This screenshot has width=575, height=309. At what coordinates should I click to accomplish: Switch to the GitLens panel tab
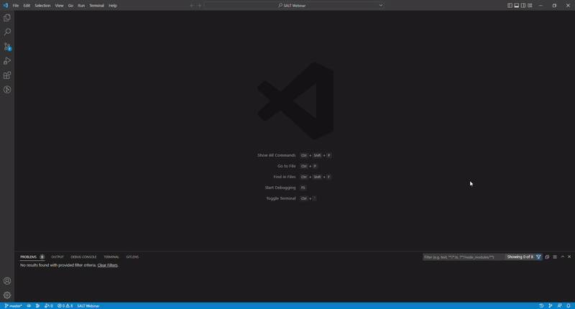[x=132, y=257]
